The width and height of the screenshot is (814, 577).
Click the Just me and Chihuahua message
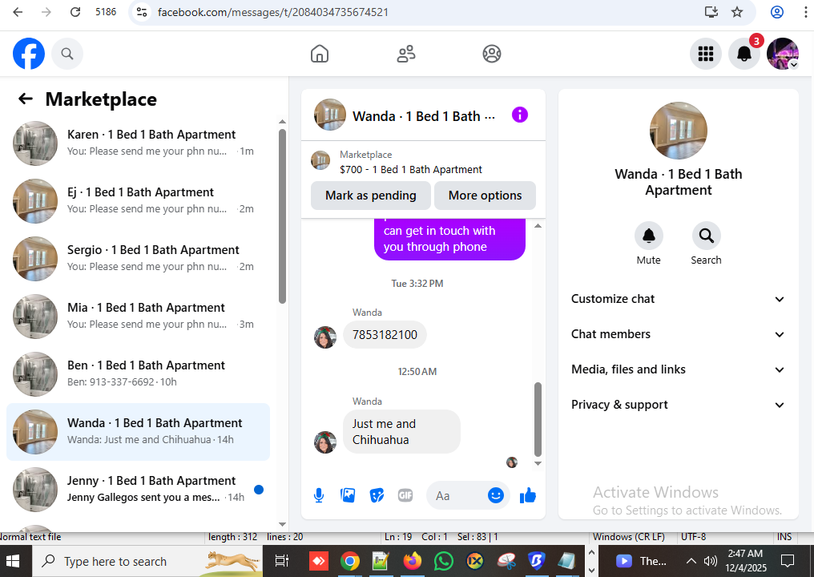click(401, 432)
